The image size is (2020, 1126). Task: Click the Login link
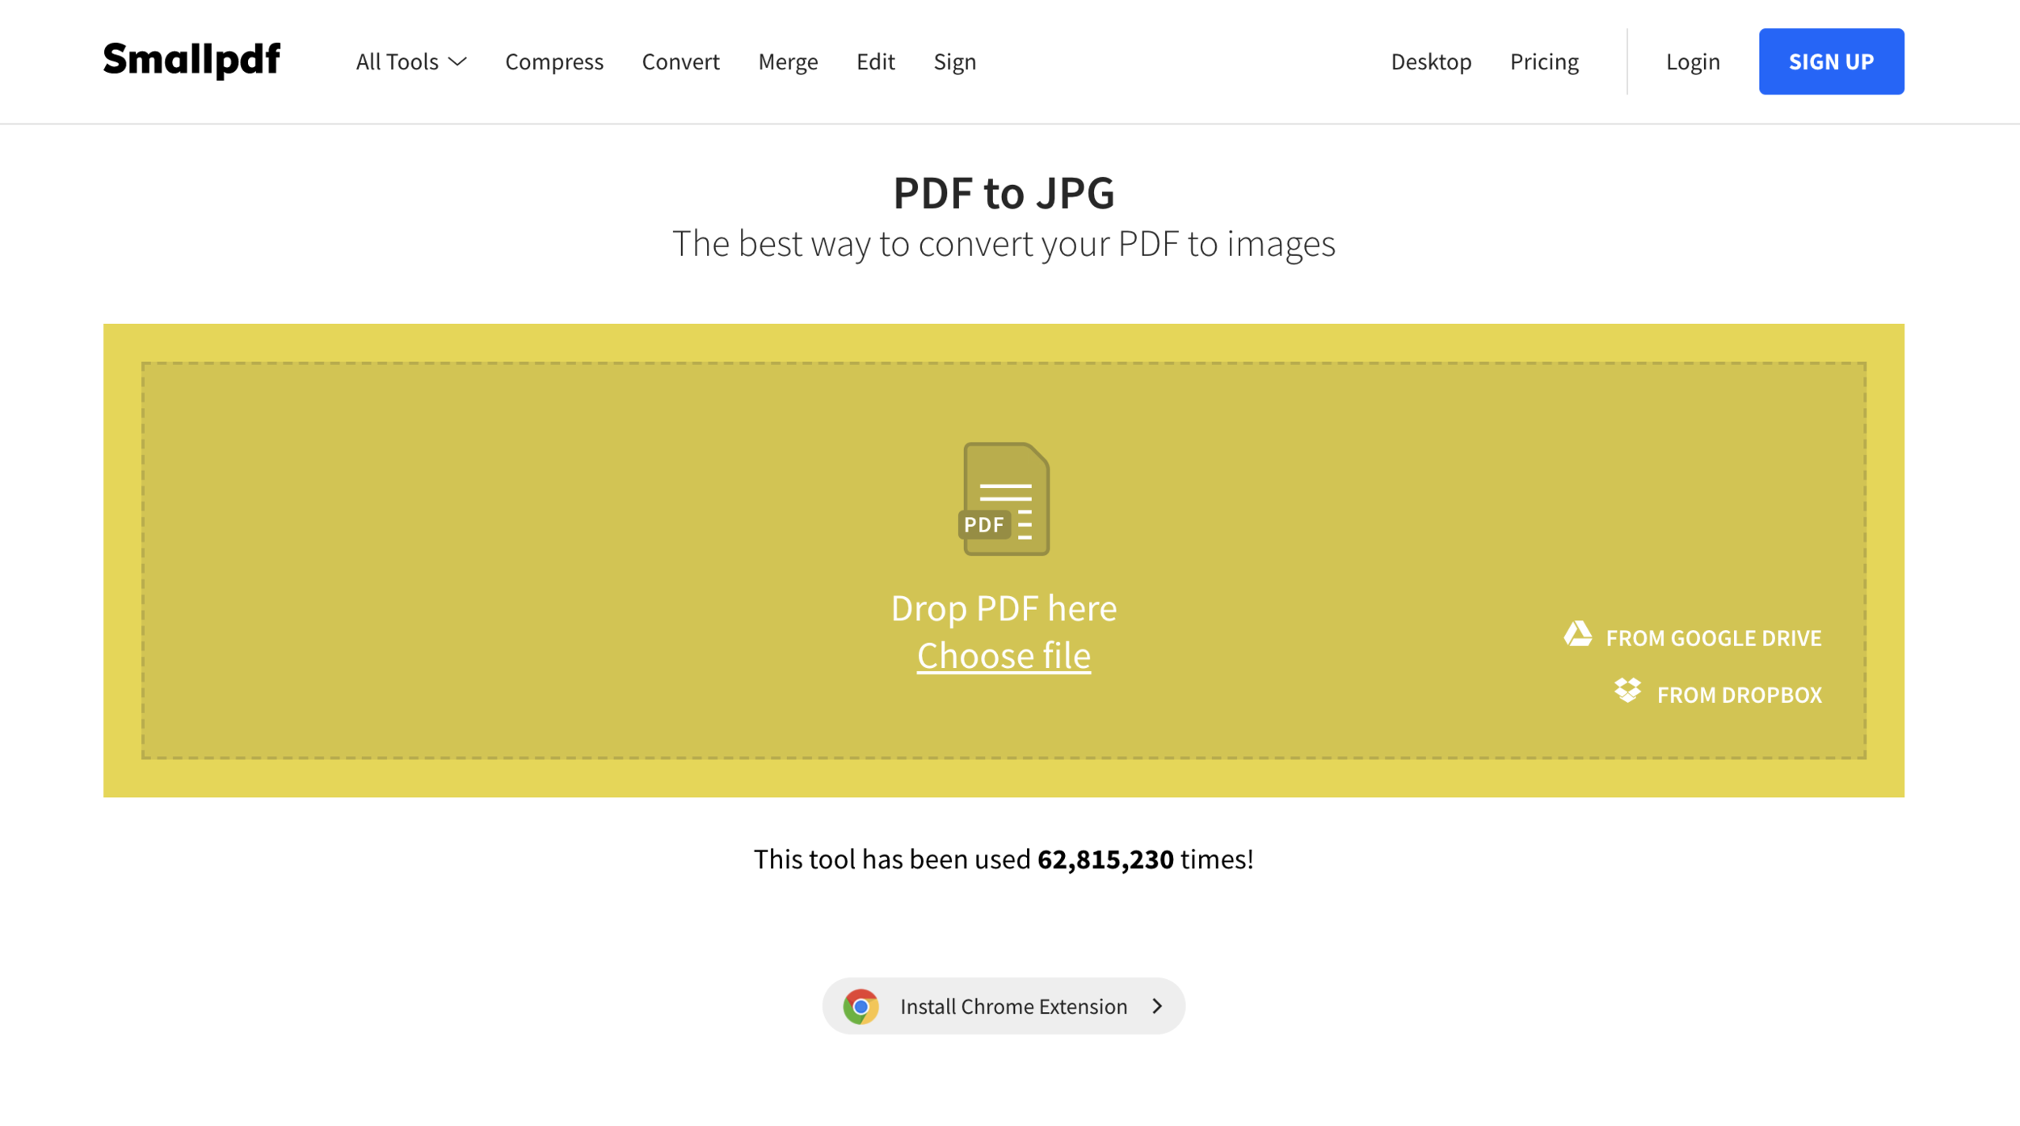tap(1693, 62)
